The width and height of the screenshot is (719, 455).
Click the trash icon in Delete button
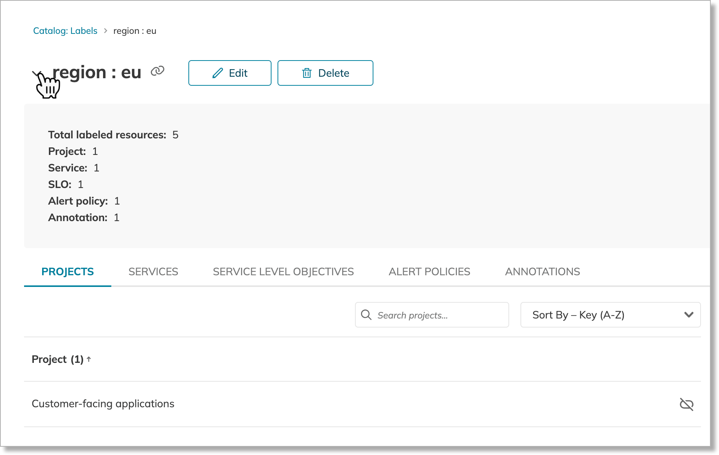click(x=306, y=73)
